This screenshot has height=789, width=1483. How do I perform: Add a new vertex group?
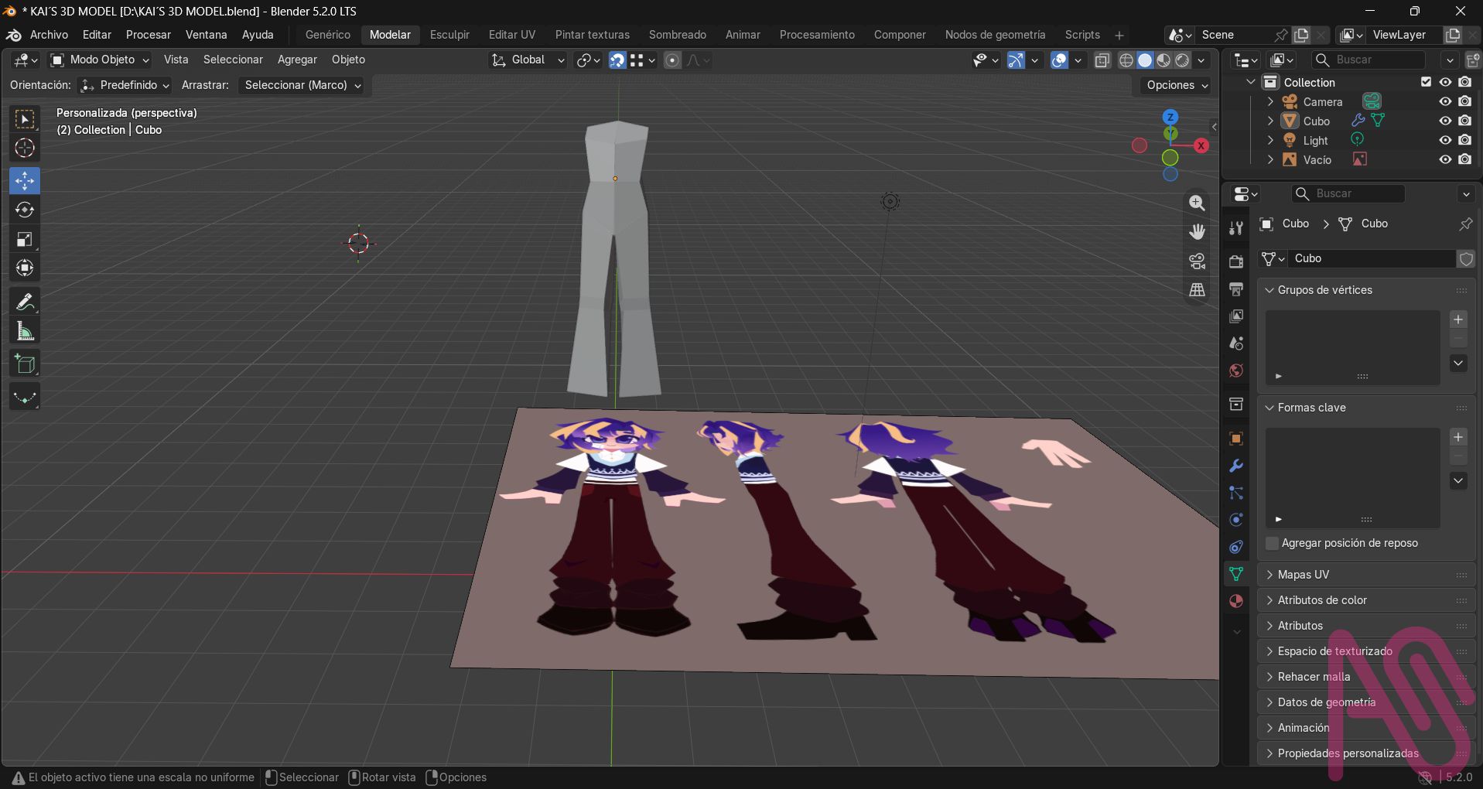point(1458,319)
